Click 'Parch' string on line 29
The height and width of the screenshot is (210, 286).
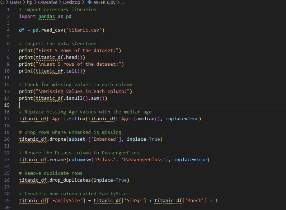coord(194,201)
